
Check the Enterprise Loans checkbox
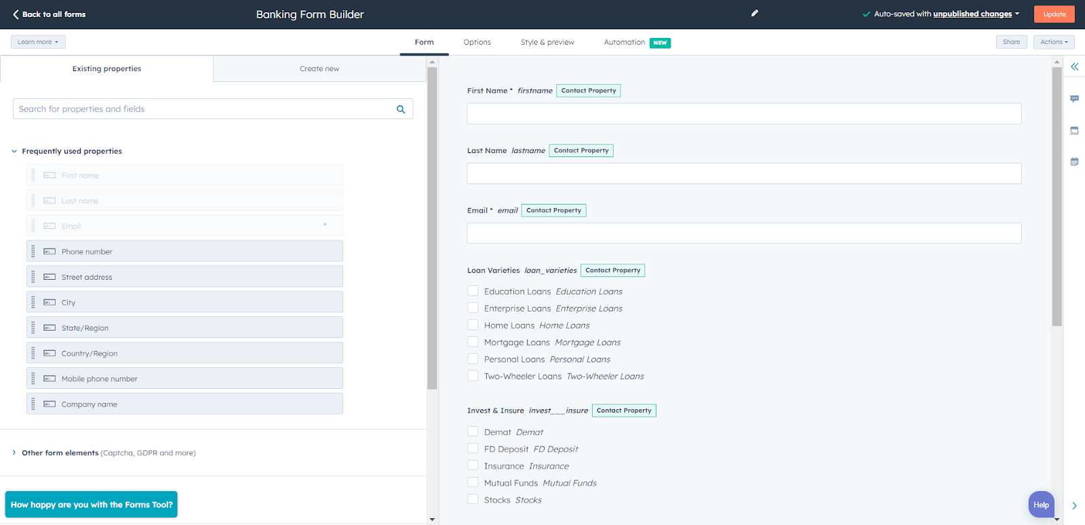[x=473, y=308]
